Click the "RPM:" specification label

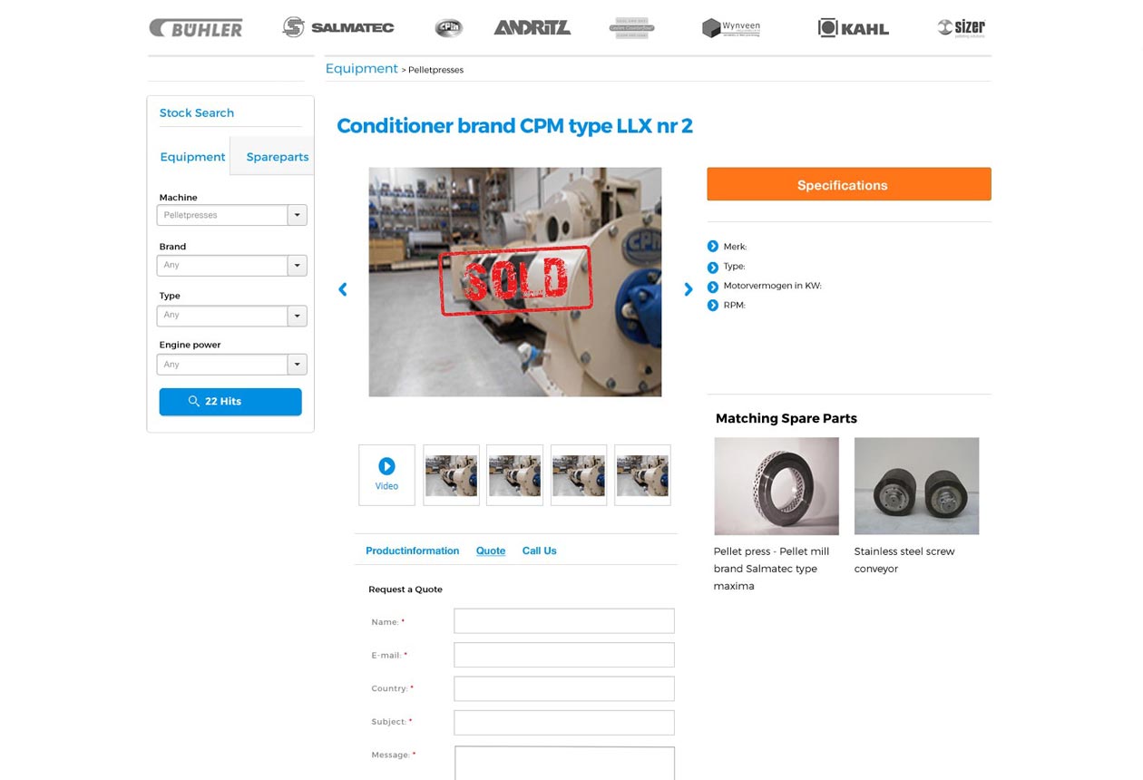click(x=734, y=306)
